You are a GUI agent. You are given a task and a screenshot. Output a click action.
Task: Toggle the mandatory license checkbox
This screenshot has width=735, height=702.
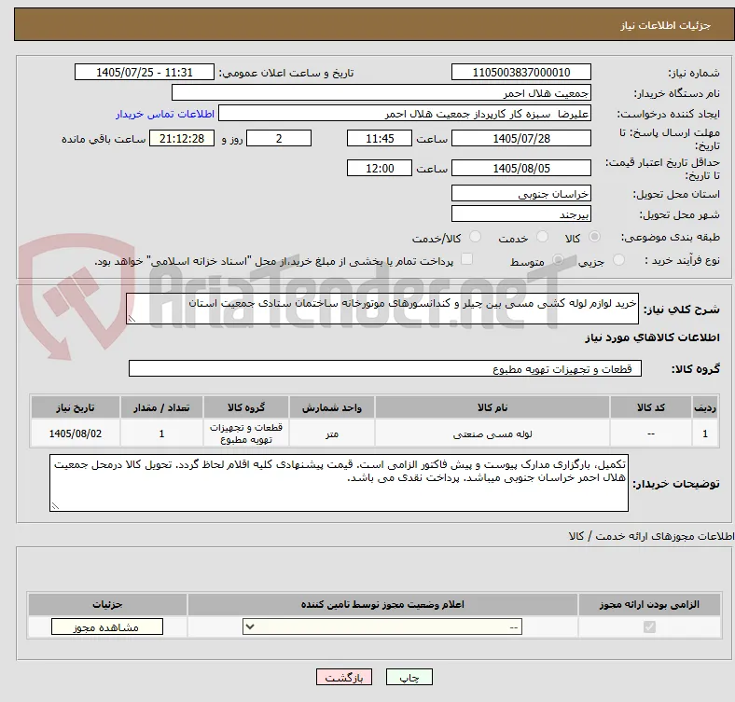649,626
